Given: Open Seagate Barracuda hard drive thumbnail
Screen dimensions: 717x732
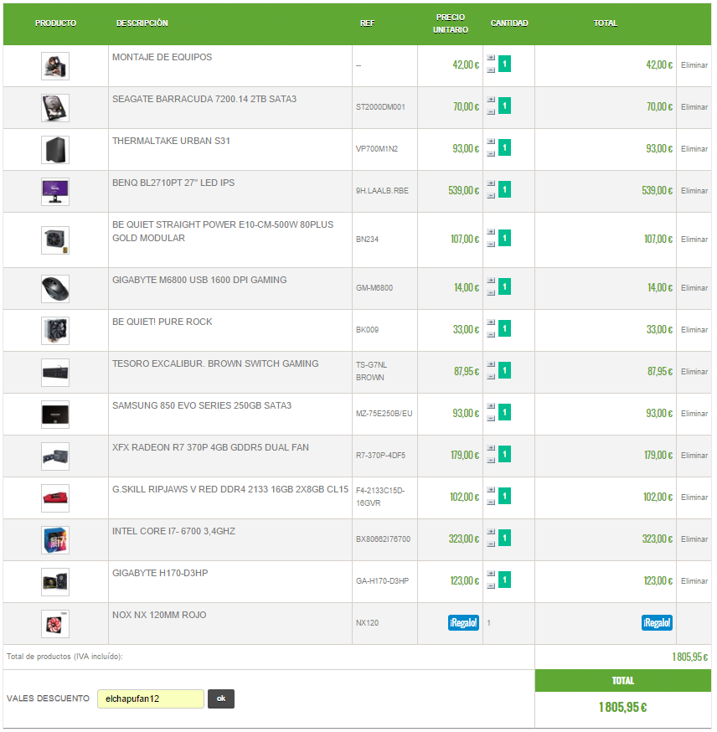Looking at the screenshot, I should click(x=55, y=108).
